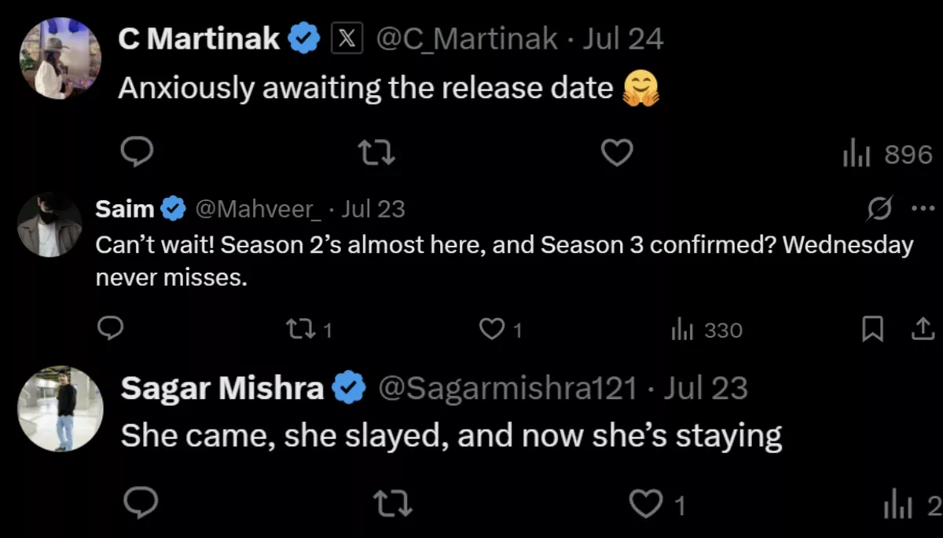Reply to Sagar Mishra's tweet
The height and width of the screenshot is (538, 943).
[141, 503]
